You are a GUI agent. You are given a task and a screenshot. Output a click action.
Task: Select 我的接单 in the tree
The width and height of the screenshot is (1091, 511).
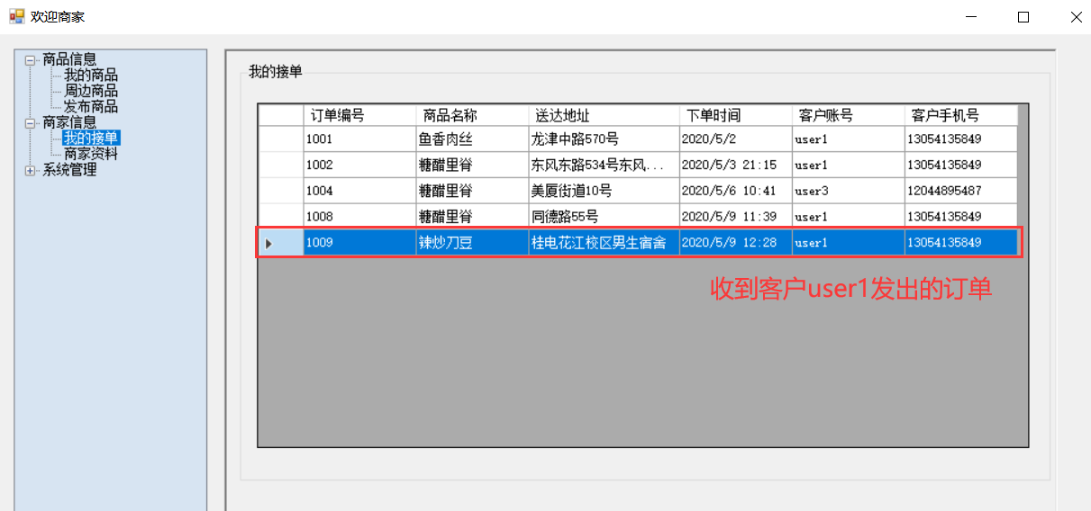pyautogui.click(x=91, y=139)
